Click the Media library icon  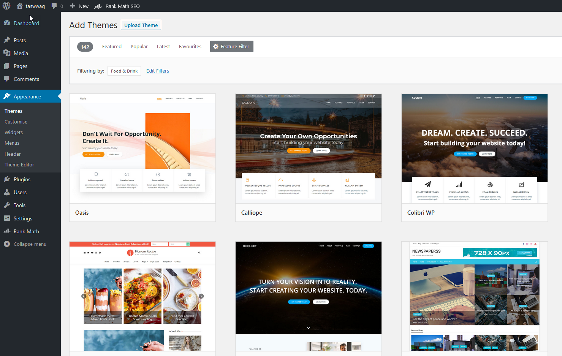coord(7,53)
